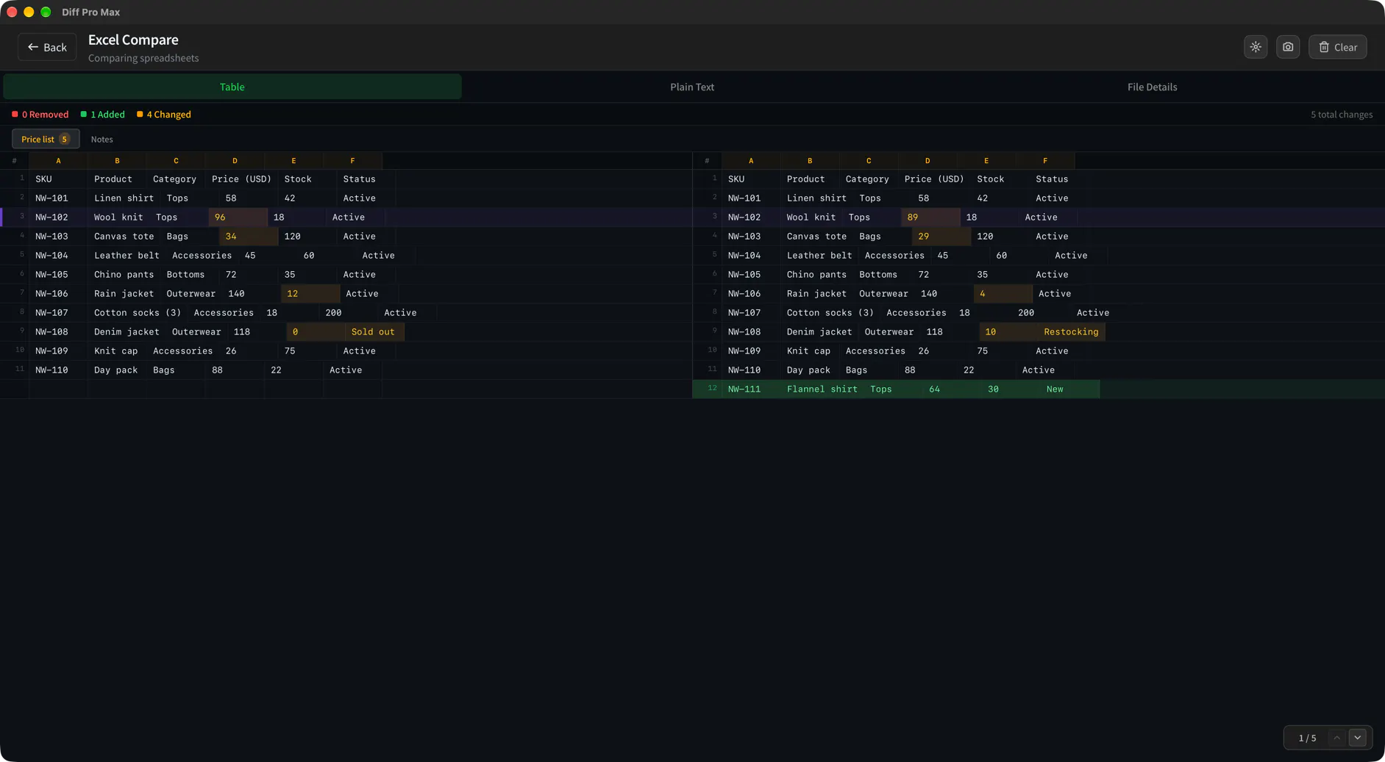The width and height of the screenshot is (1385, 762).
Task: Click NW-104 in the left sheet
Action: 58,256
